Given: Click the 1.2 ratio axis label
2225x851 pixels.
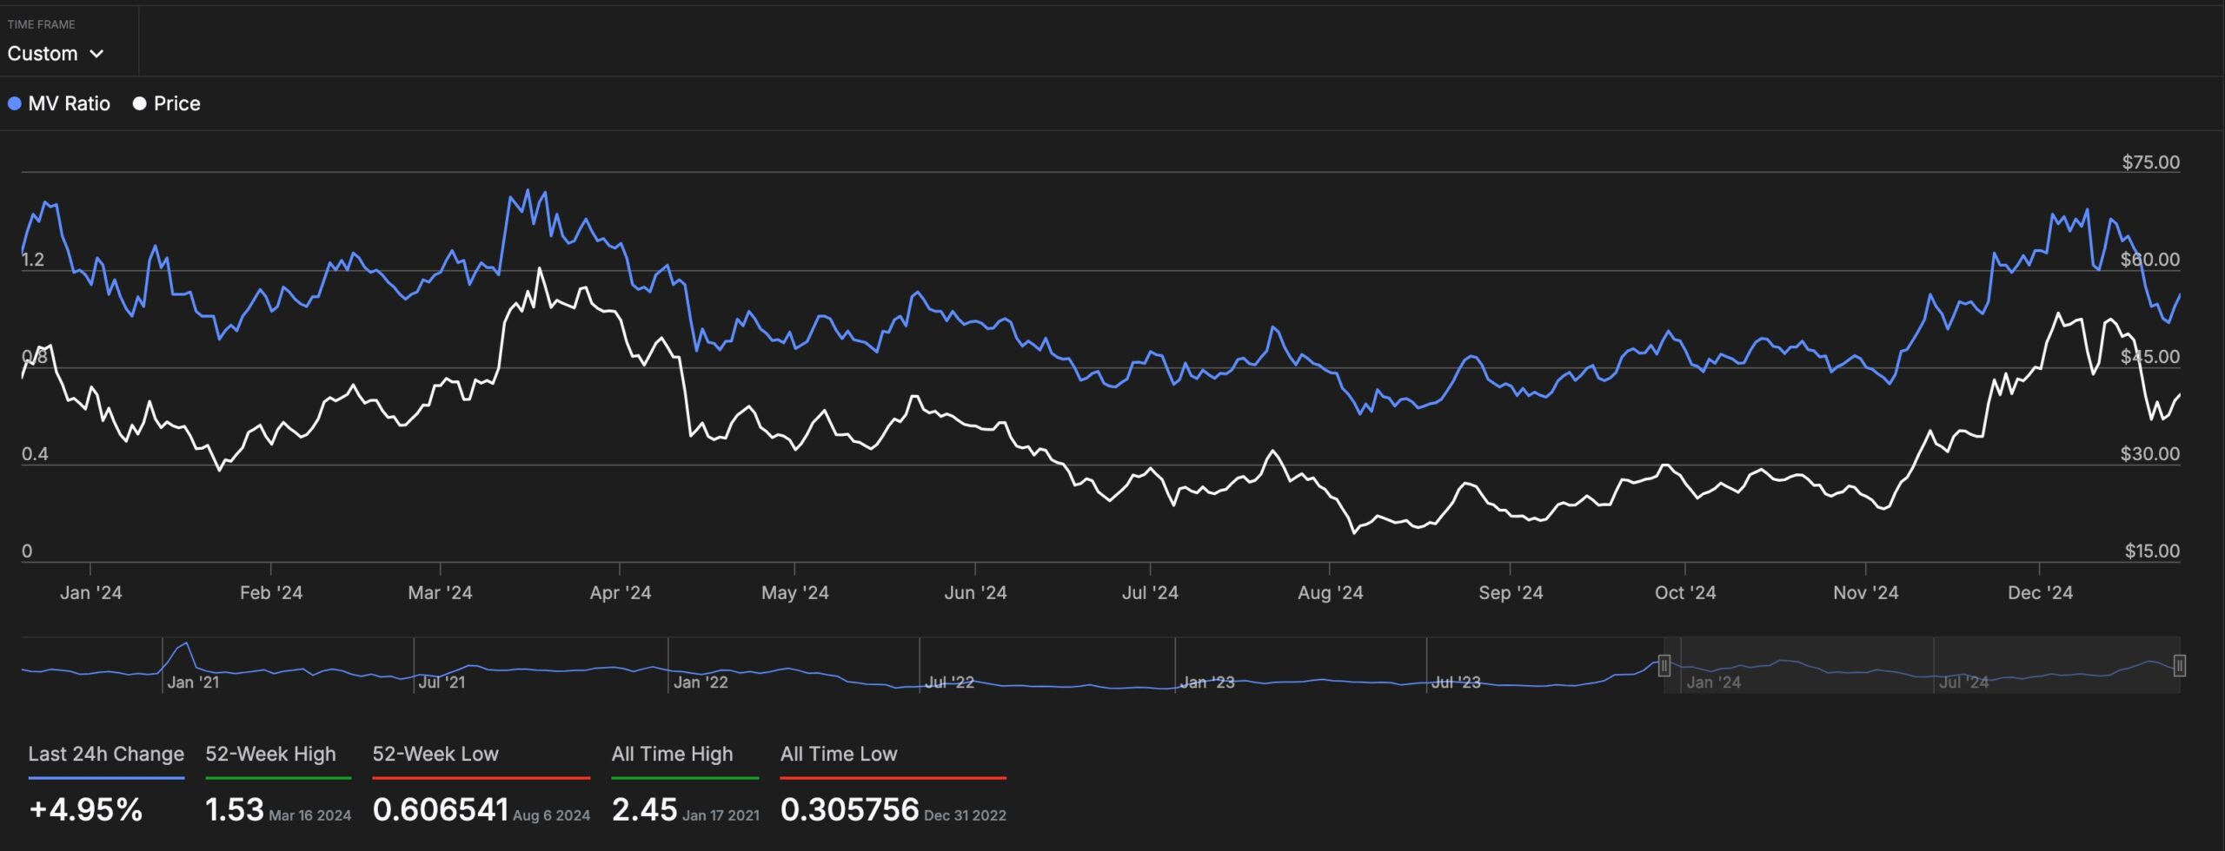Looking at the screenshot, I should (x=32, y=259).
